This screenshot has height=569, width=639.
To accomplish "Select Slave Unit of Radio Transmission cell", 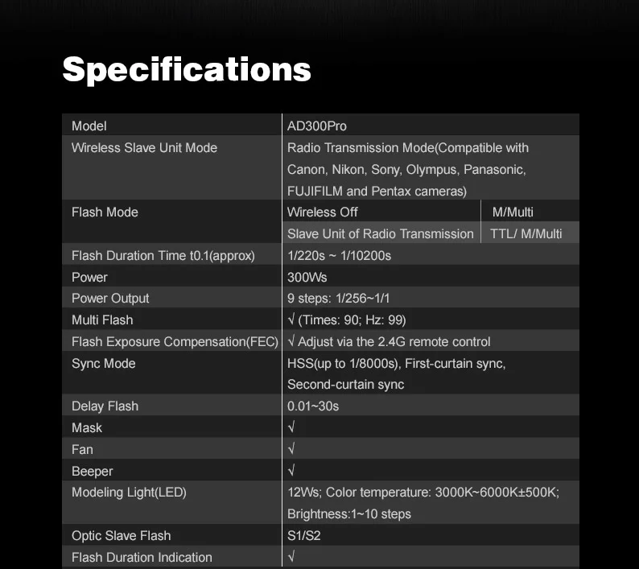I will (381, 233).
